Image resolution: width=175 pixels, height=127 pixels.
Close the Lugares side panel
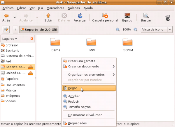pyautogui.click(x=32, y=39)
